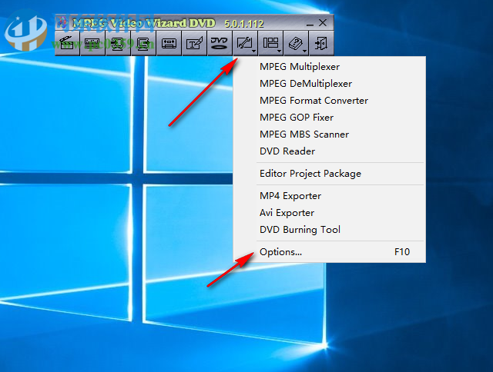Click the cassette tape capture icon
Image resolution: width=493 pixels, height=372 pixels.
(x=169, y=43)
